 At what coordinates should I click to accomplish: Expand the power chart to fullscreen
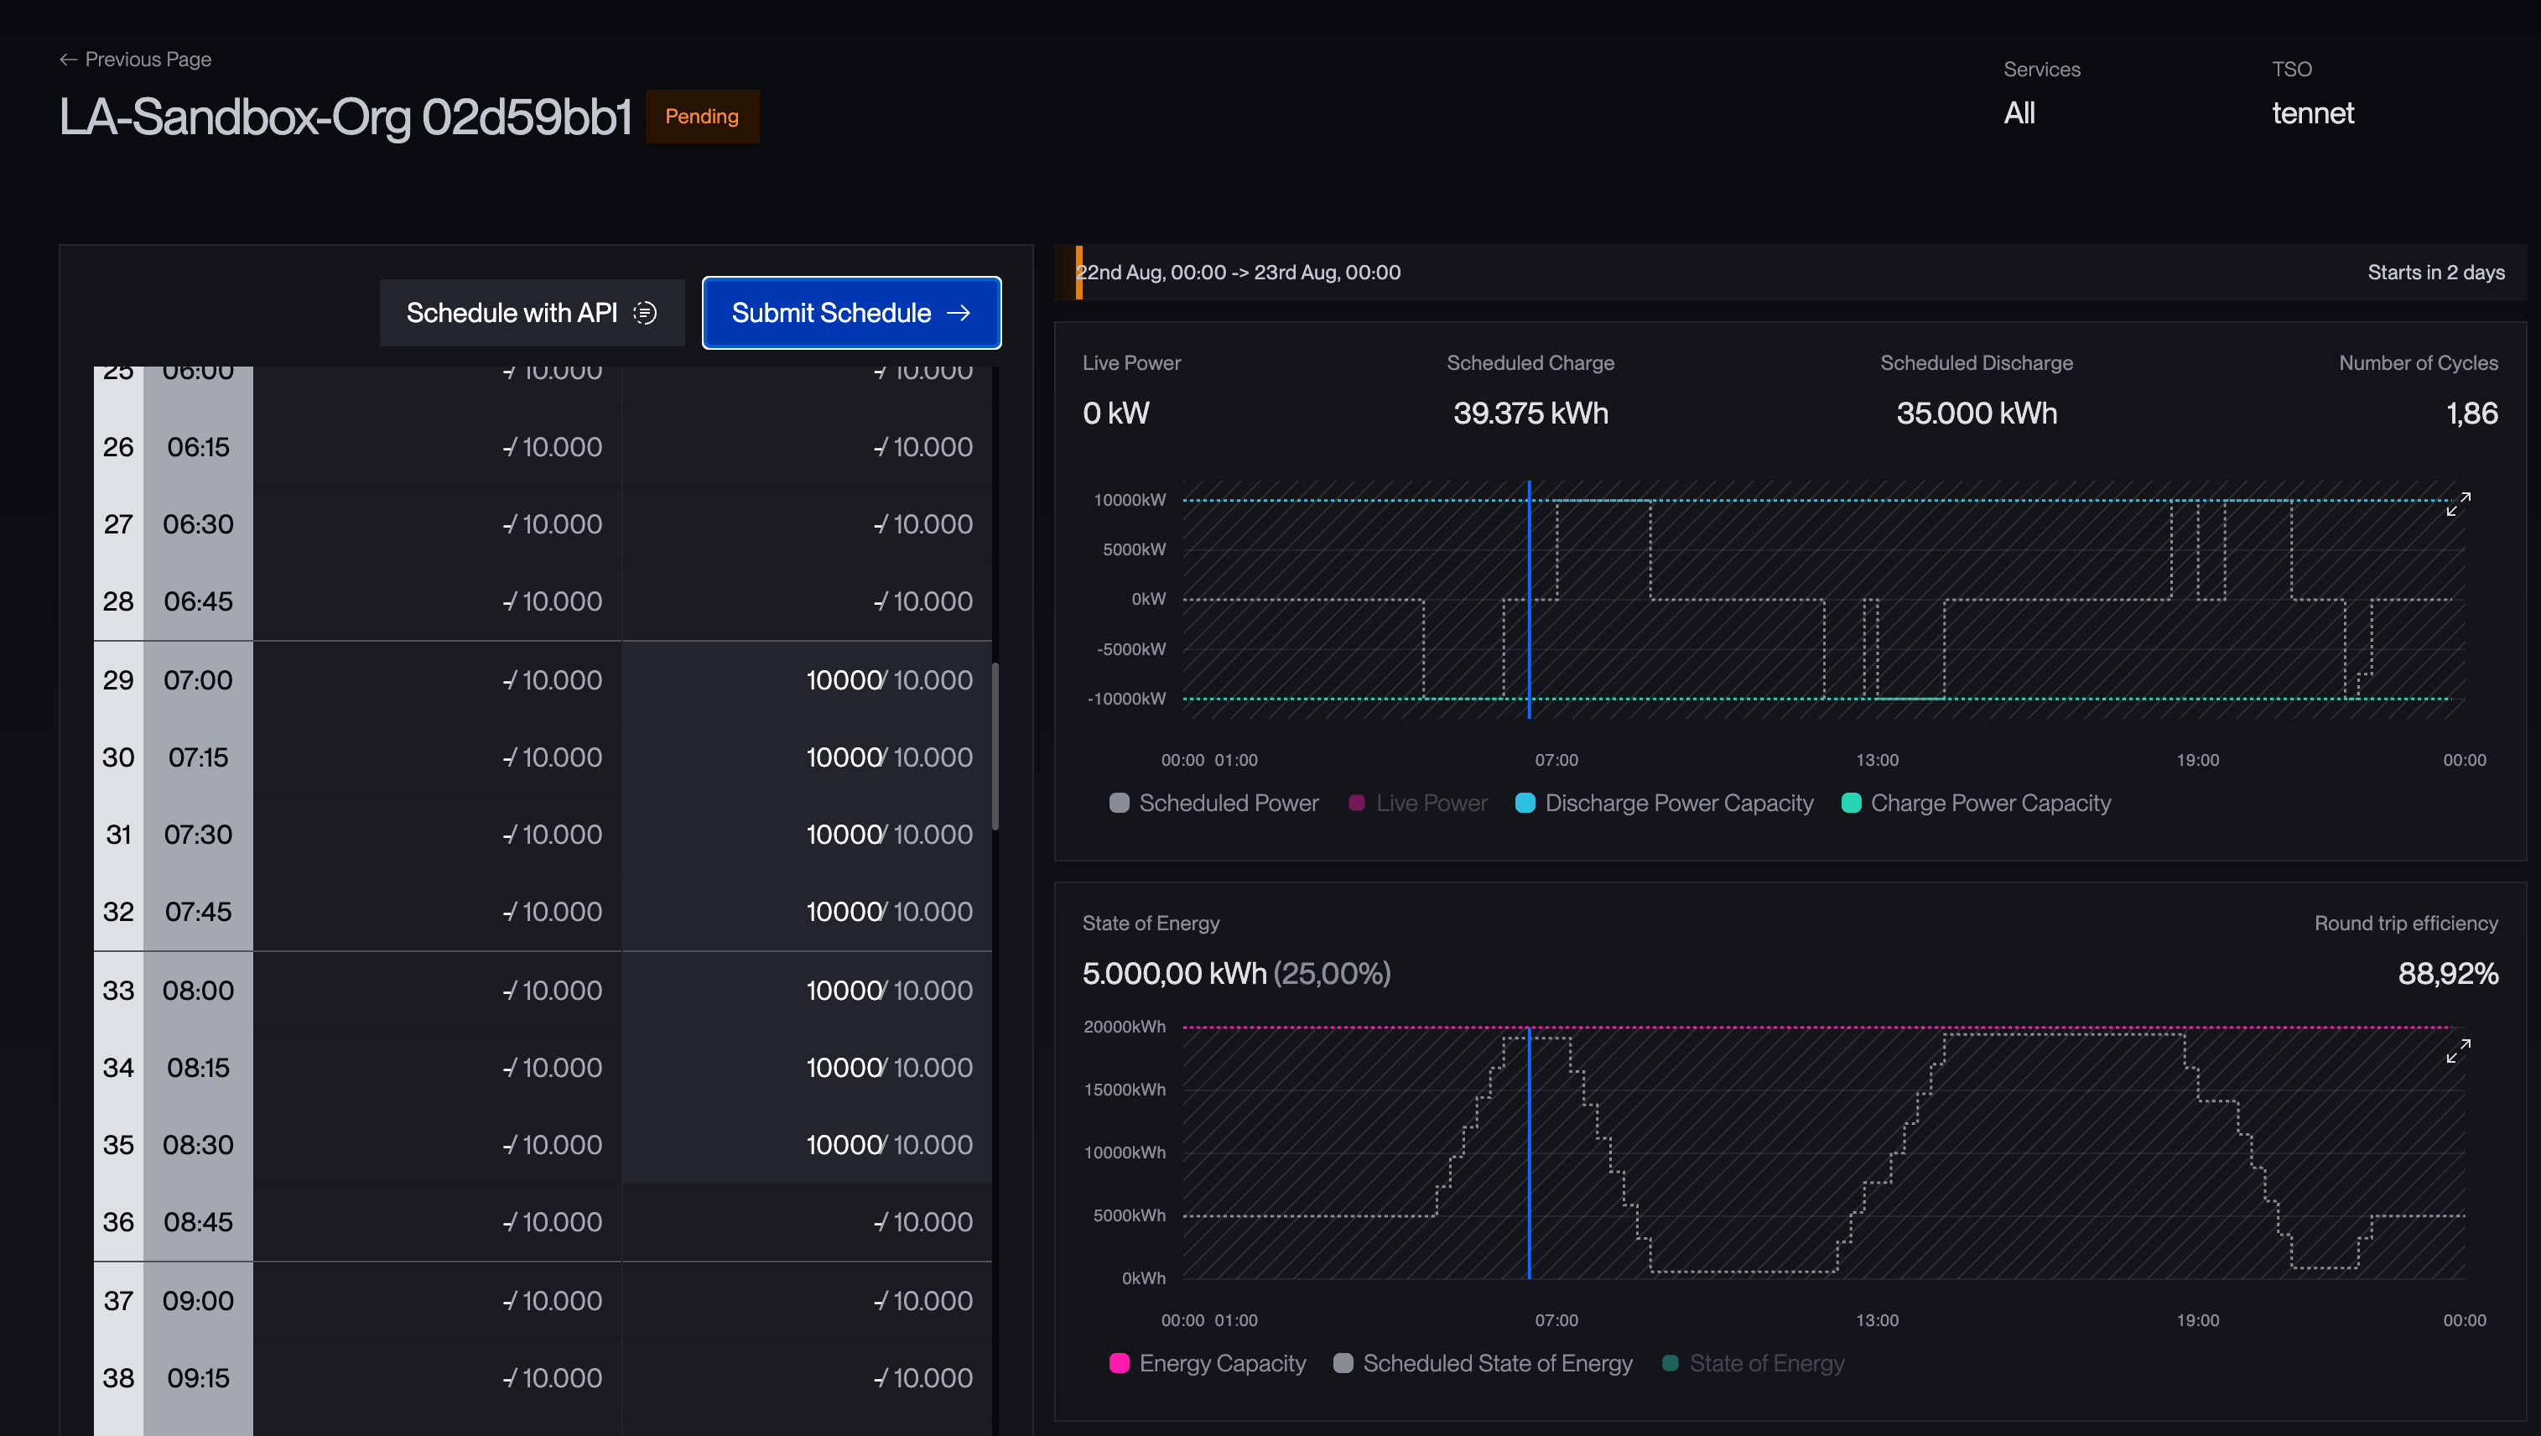[x=2457, y=504]
